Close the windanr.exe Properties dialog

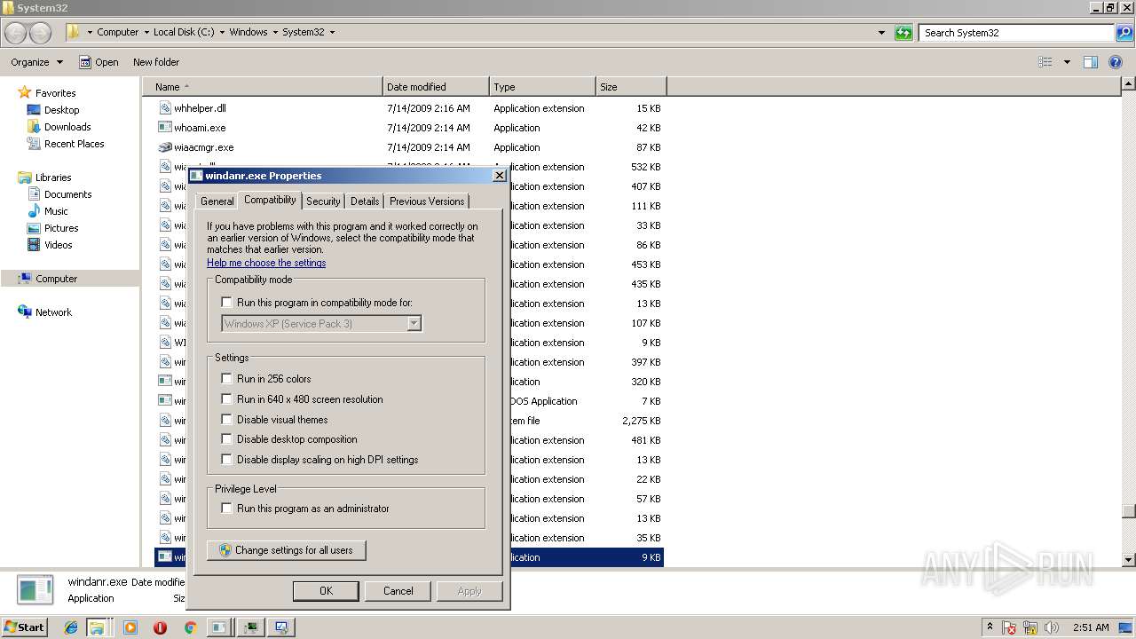pyautogui.click(x=500, y=176)
